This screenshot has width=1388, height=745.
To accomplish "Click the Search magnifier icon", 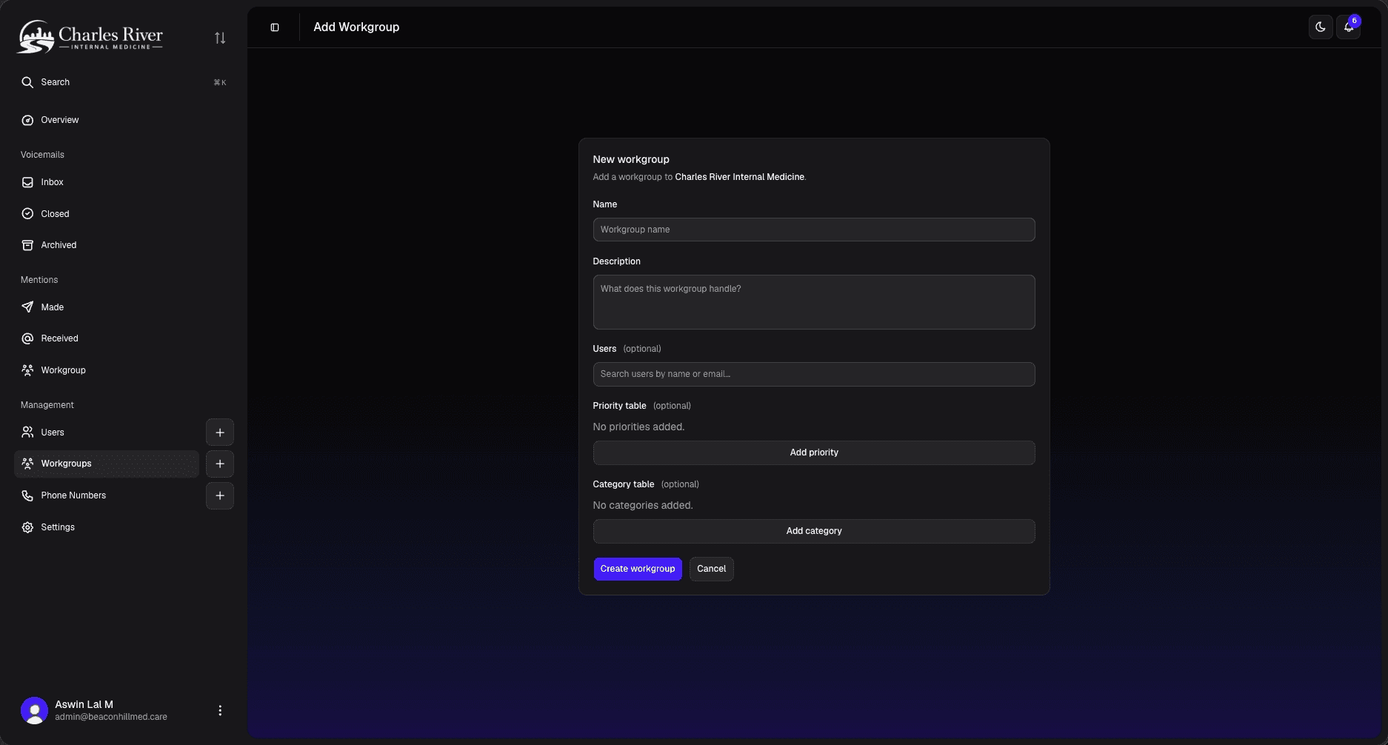I will 27,82.
